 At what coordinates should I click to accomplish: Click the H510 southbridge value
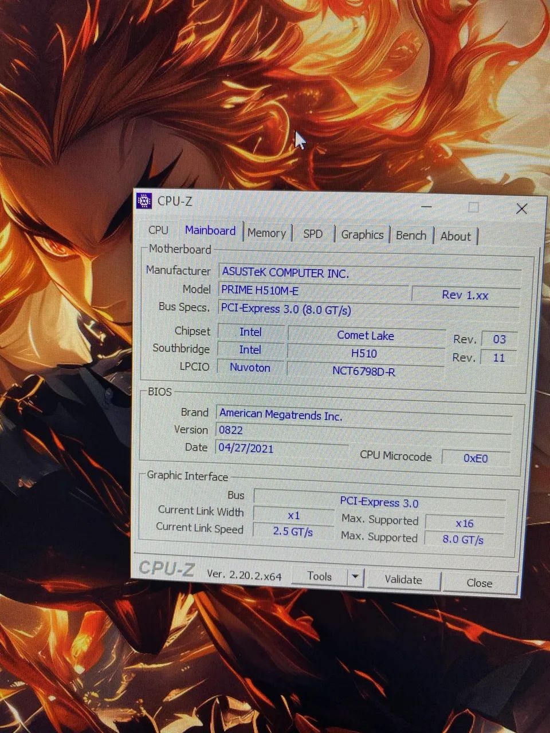coord(364,353)
